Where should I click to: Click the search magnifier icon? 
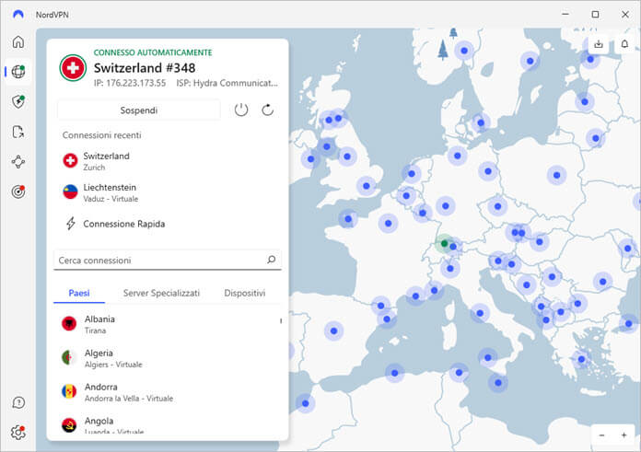[271, 260]
